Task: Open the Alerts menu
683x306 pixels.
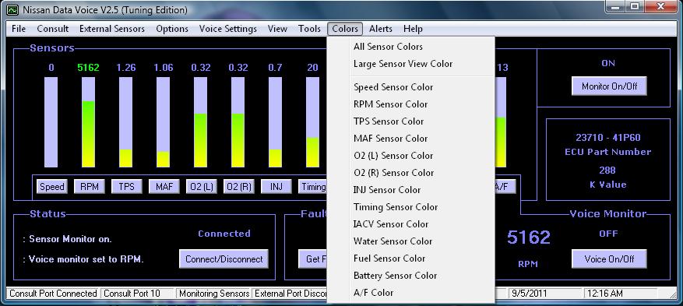Action: pyautogui.click(x=381, y=29)
